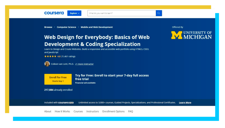Open Computer Science breadcrumb link
This screenshot has width=225, height=128.
click(66, 27)
